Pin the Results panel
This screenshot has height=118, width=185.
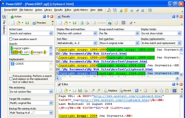(177, 16)
